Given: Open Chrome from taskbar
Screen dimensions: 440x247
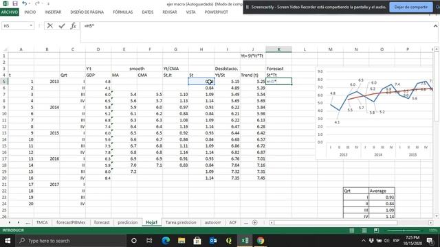Looking at the screenshot, I should pyautogui.click(x=261, y=241).
